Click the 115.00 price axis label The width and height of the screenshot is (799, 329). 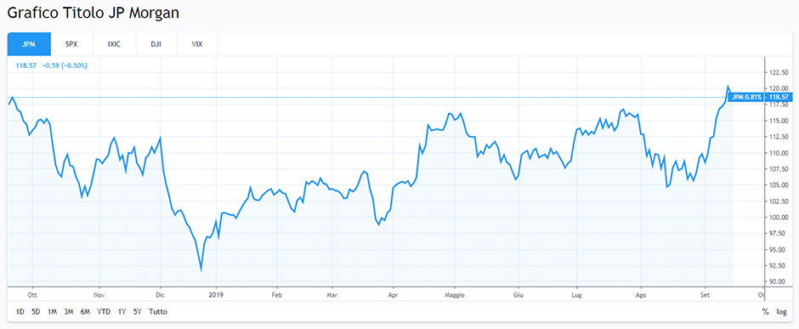click(779, 121)
